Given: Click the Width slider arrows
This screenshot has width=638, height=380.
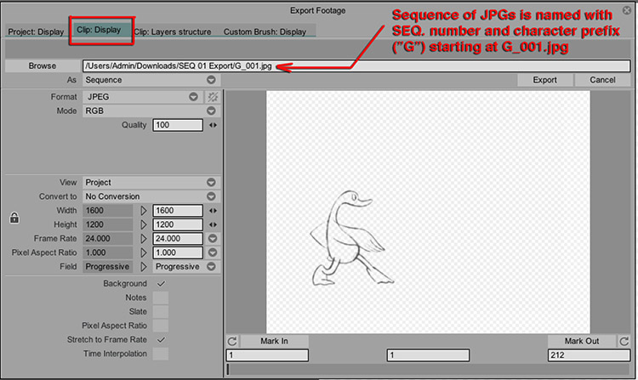Looking at the screenshot, I should [213, 211].
